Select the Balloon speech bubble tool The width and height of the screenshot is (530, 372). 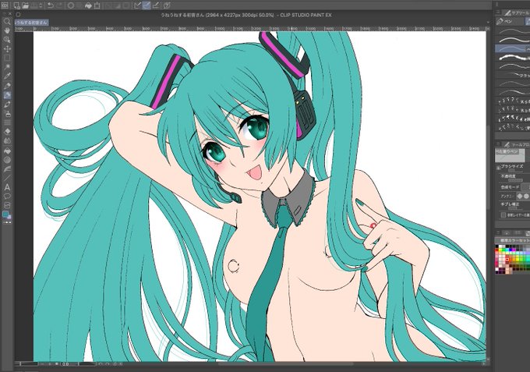7,197
